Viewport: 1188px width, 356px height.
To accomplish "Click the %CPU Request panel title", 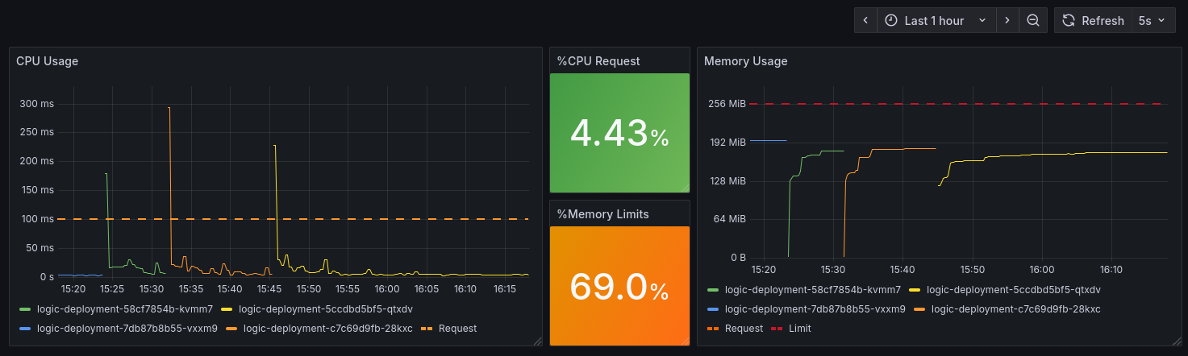I will (598, 61).
